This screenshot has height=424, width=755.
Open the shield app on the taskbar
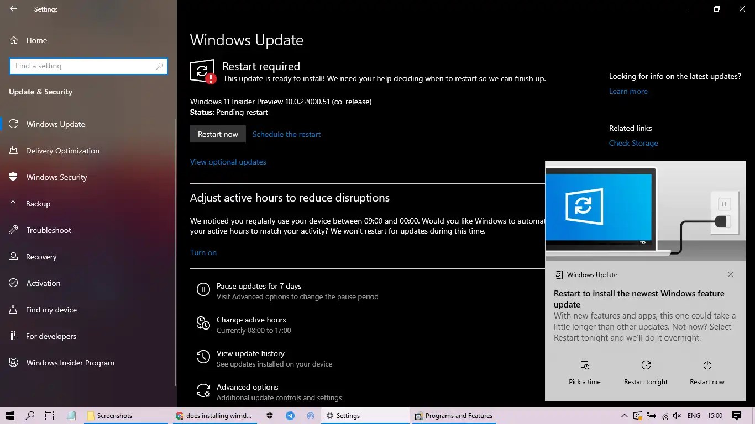coord(270,416)
